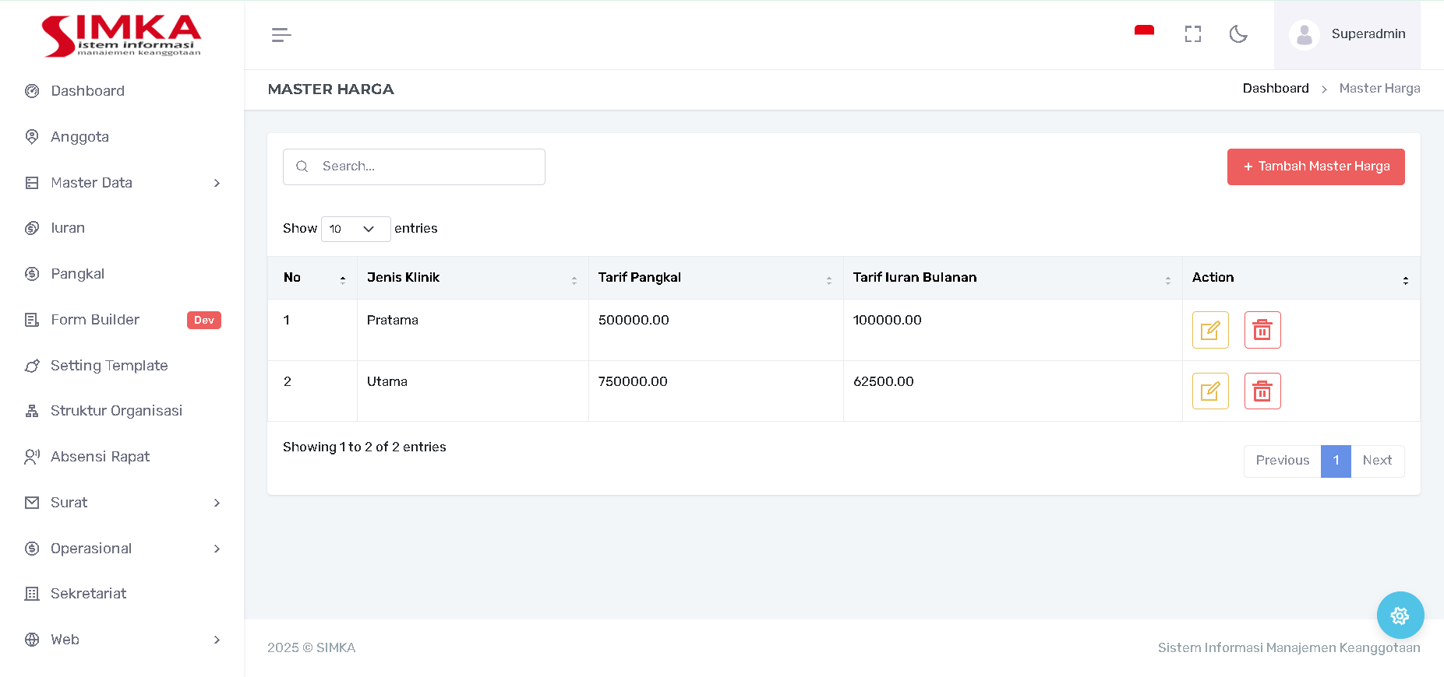Open Anggota from the sidebar
1444x677 pixels.
pyautogui.click(x=79, y=137)
